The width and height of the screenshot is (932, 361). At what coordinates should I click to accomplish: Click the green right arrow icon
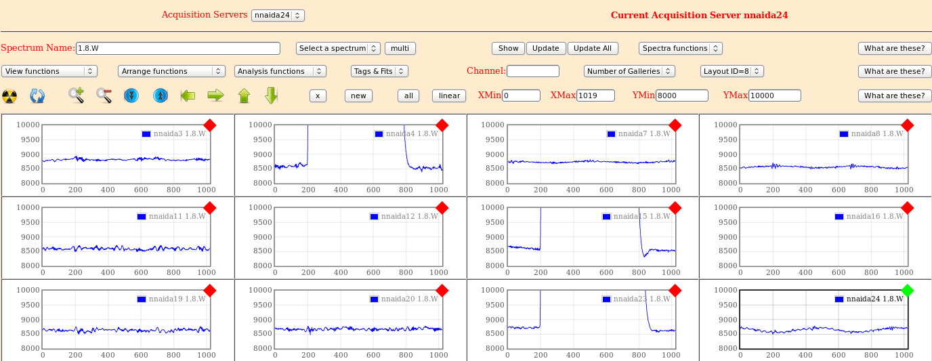(x=215, y=95)
